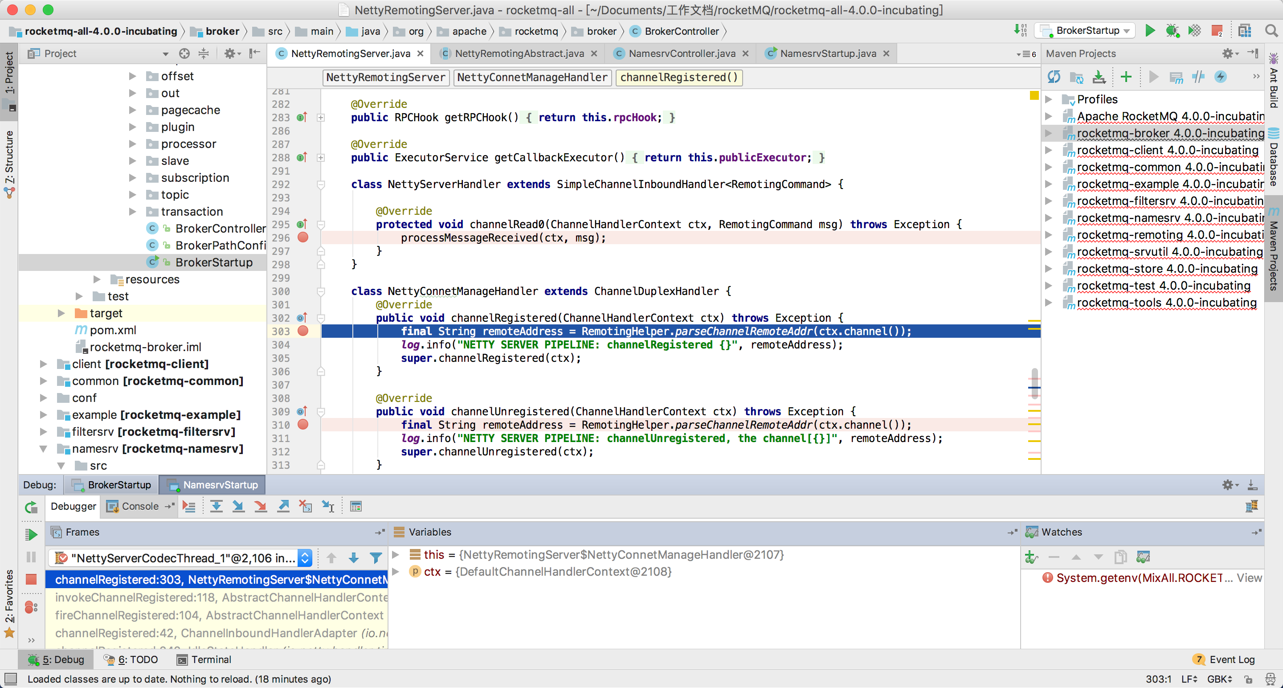
Task: Open the Console tab in the debugger
Action: pyautogui.click(x=139, y=507)
